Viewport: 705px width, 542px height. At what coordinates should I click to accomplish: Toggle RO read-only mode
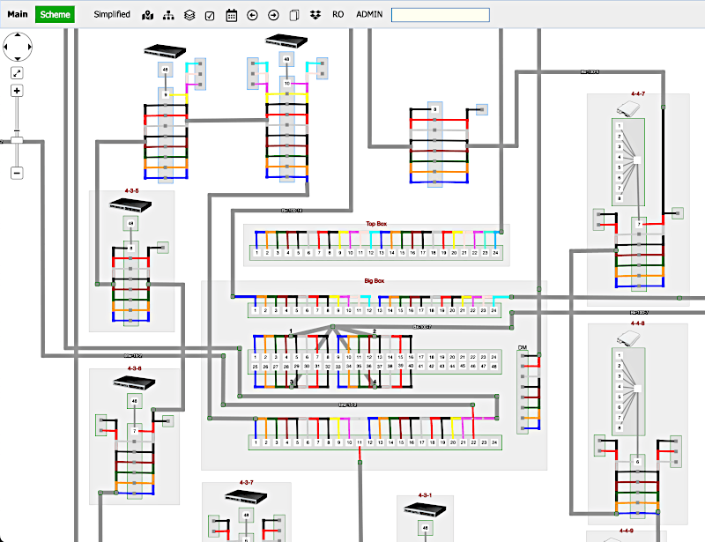[x=338, y=15]
